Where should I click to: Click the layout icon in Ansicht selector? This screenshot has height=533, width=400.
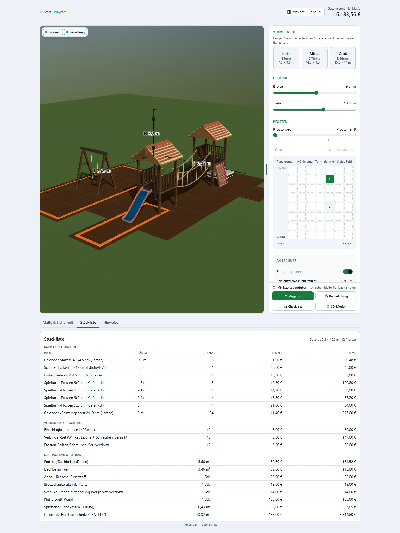pos(289,12)
